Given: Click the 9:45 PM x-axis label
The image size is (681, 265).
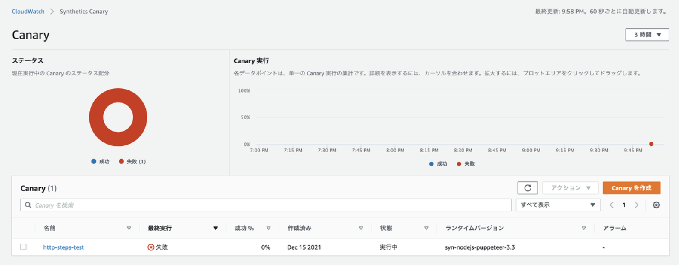Looking at the screenshot, I should click(633, 151).
